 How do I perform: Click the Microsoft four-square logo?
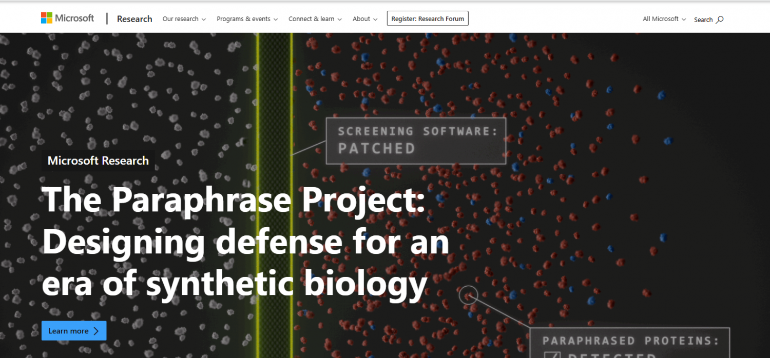(x=47, y=18)
